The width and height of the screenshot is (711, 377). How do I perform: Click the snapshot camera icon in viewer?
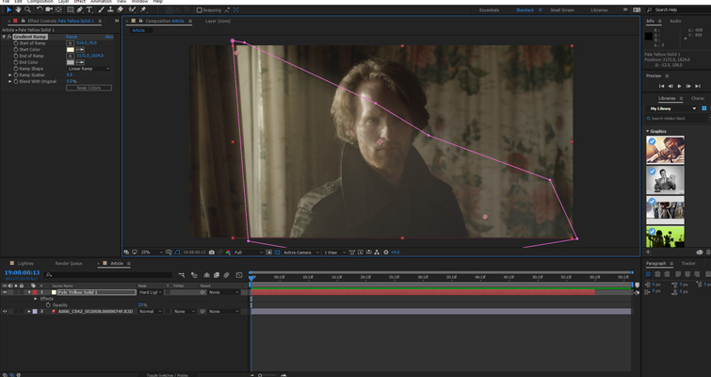213,253
